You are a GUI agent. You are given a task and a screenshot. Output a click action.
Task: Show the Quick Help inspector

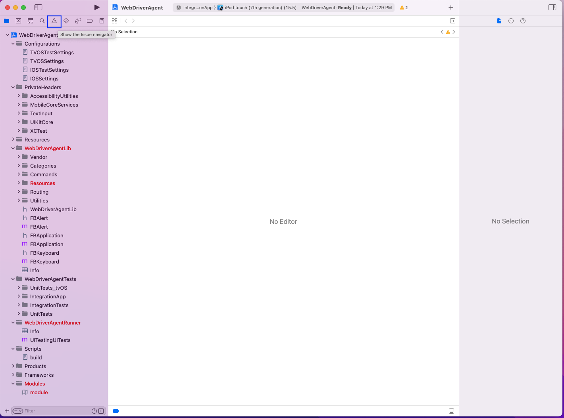click(x=523, y=21)
